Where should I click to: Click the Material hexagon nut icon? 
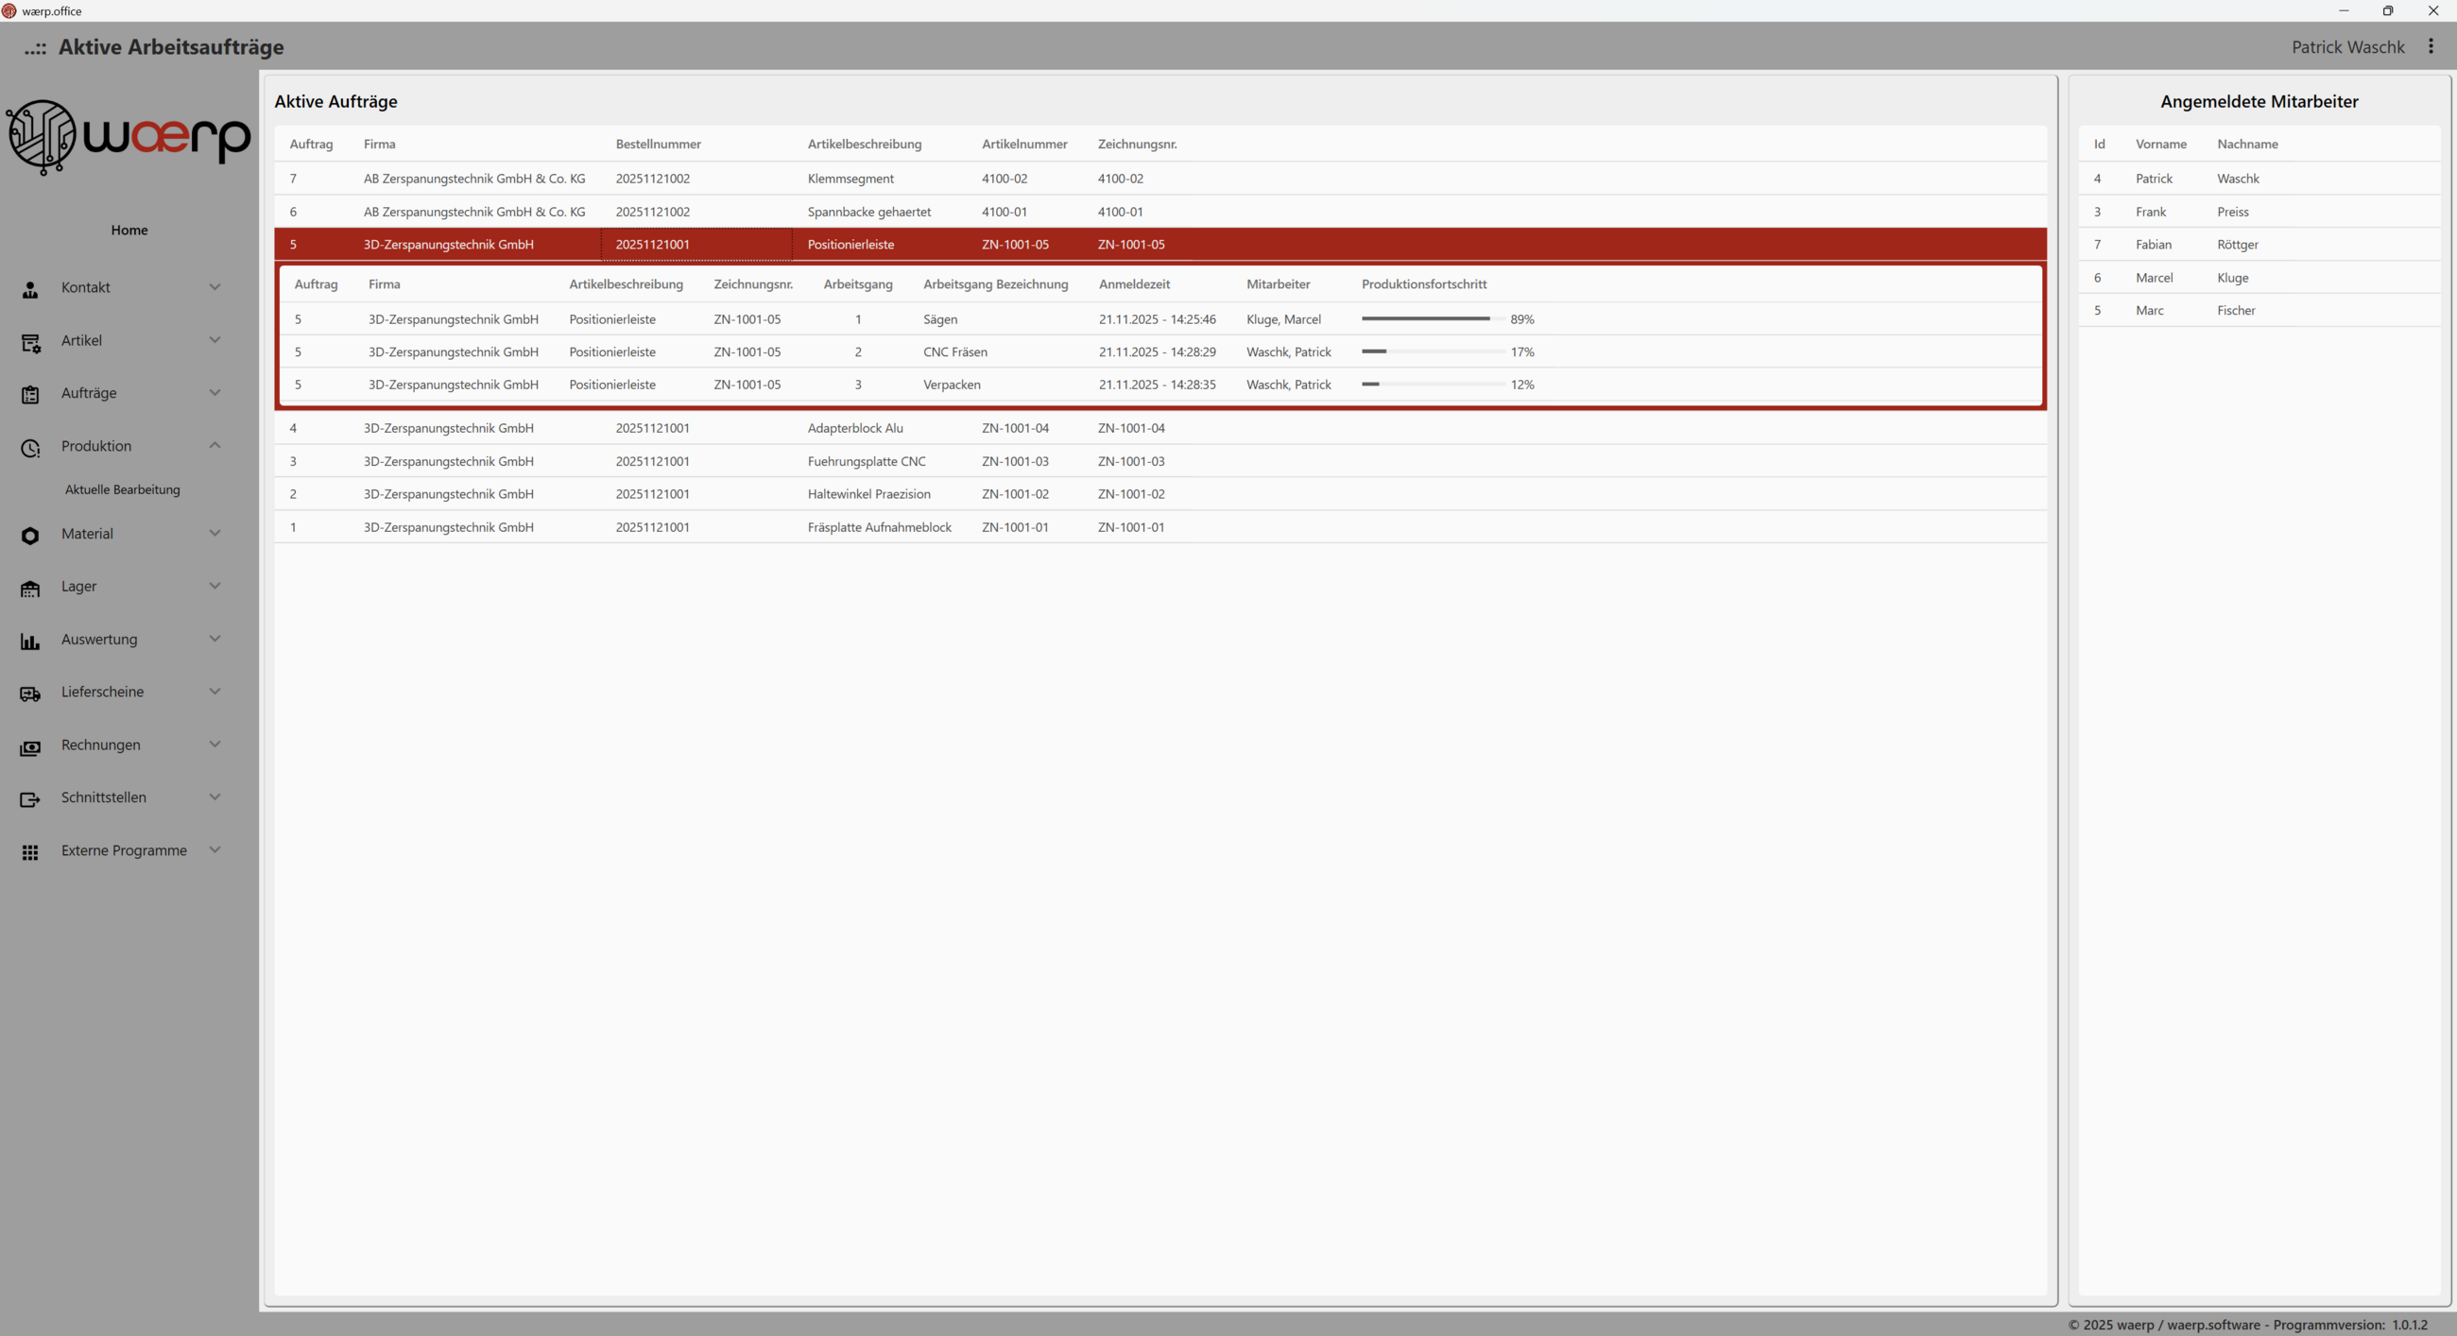point(30,536)
